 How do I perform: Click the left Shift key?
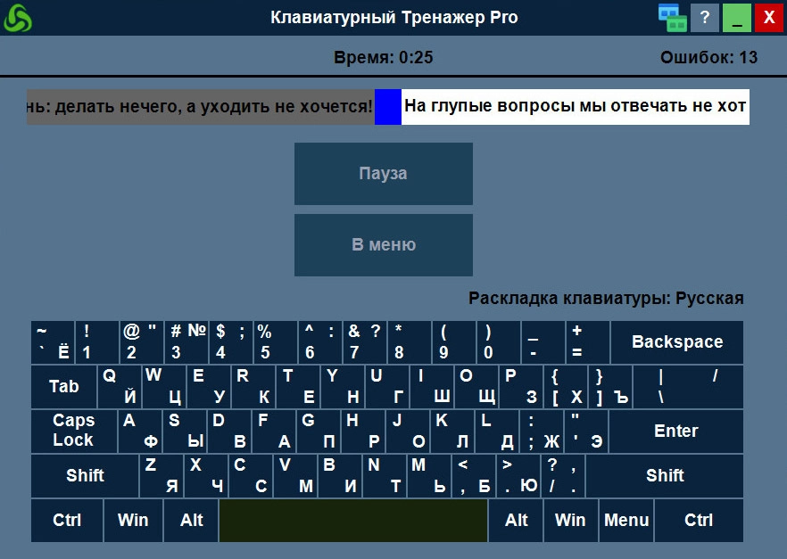pos(85,475)
